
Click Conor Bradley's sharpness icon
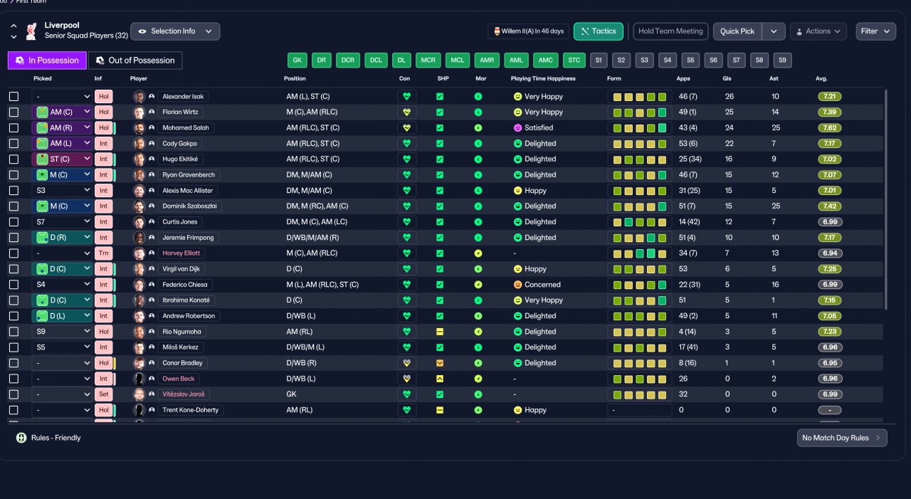tap(440, 363)
